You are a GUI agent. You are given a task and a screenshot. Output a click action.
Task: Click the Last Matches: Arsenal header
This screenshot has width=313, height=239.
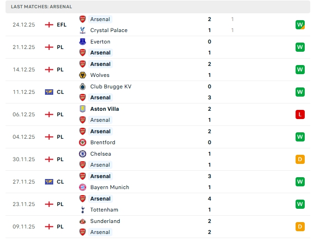tap(41, 7)
